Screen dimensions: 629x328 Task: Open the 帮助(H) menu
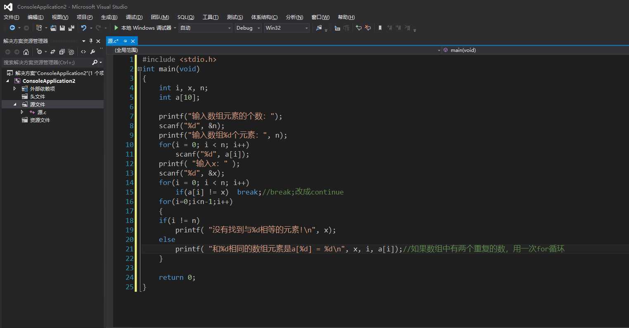[x=346, y=17]
